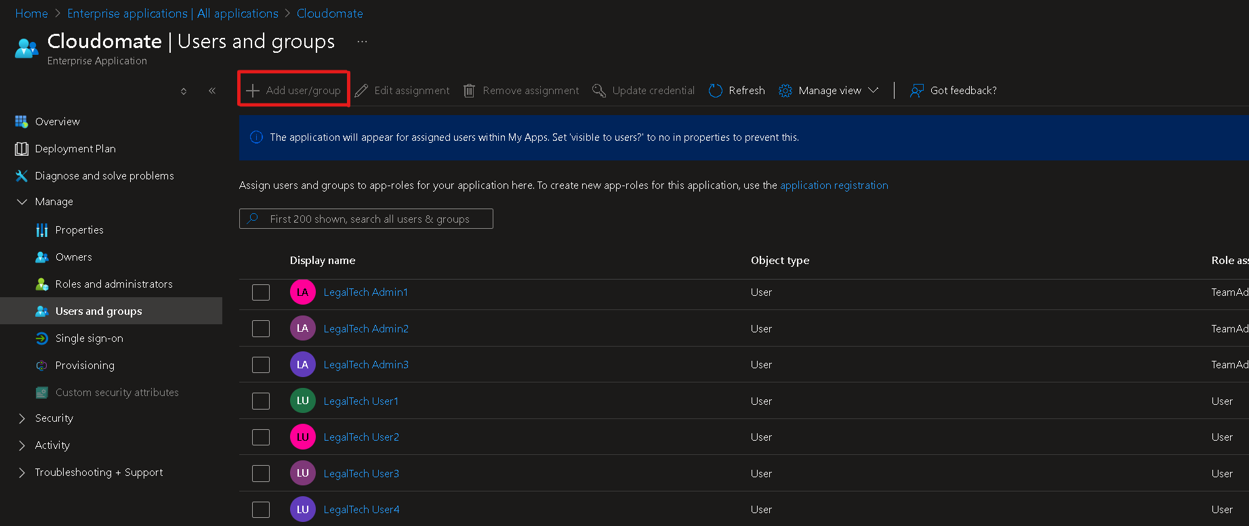Expand Troubleshooting + Support section
Screen dimensions: 1249x526
point(22,473)
